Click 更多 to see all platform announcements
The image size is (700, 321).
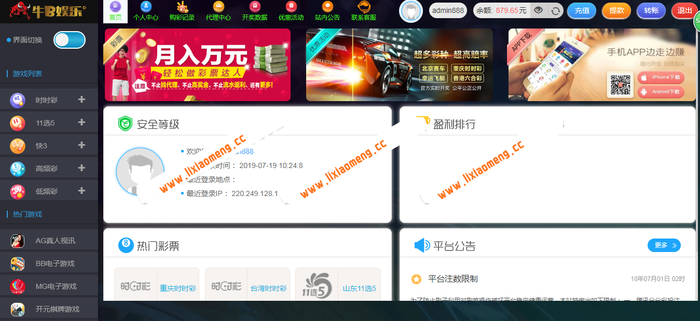(664, 245)
